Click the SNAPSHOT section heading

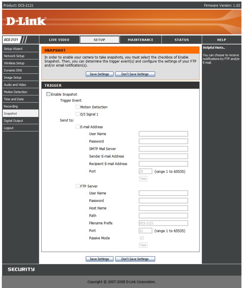click(x=55, y=50)
